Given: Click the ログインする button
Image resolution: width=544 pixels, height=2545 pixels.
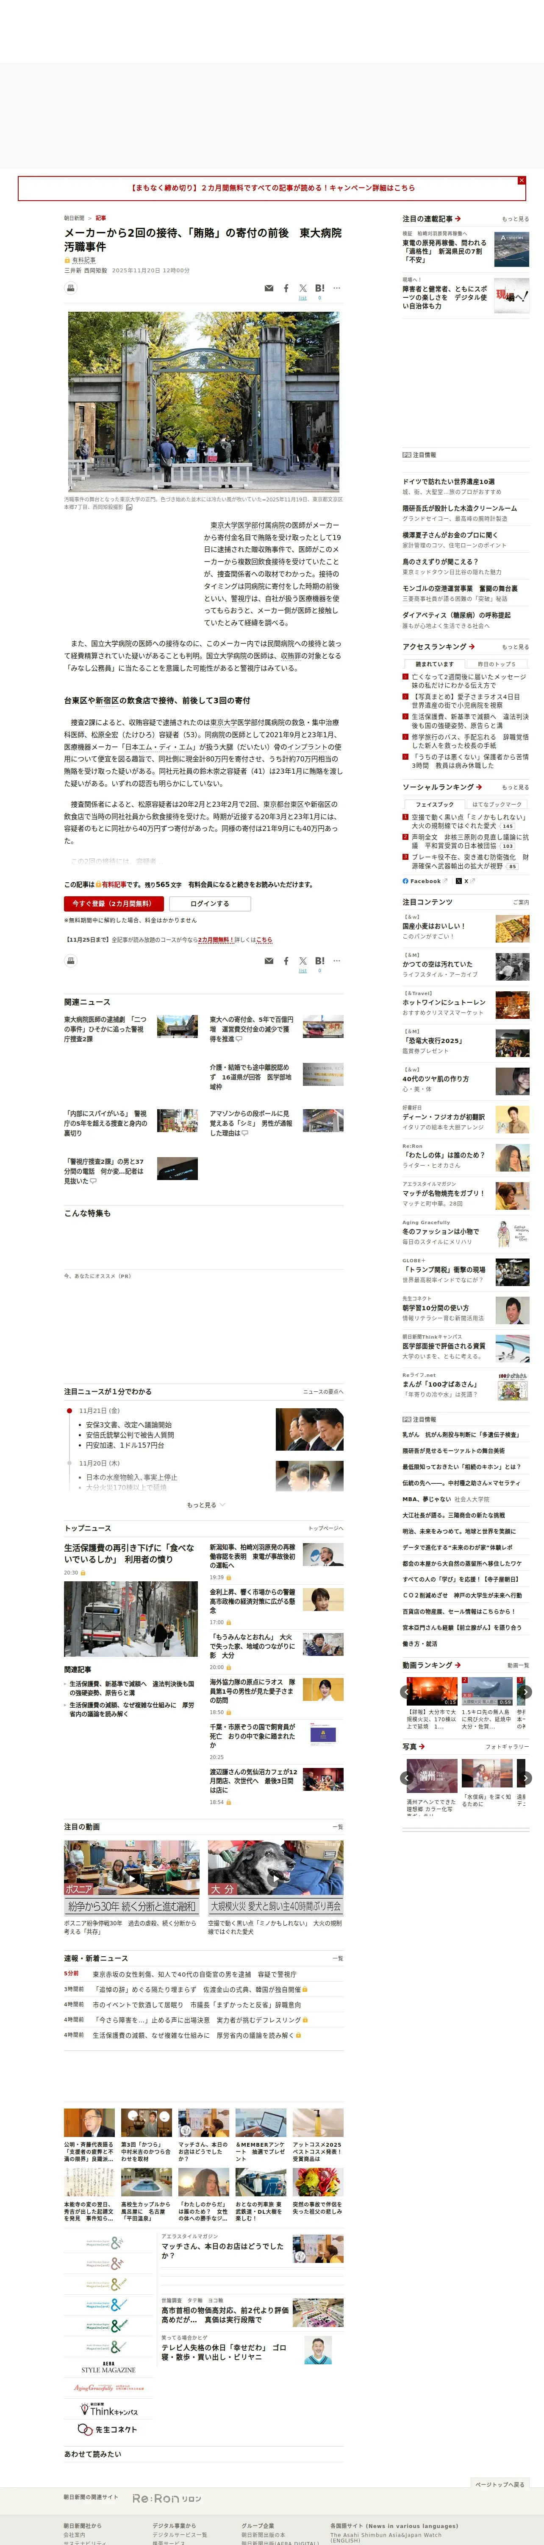Looking at the screenshot, I should pyautogui.click(x=209, y=903).
